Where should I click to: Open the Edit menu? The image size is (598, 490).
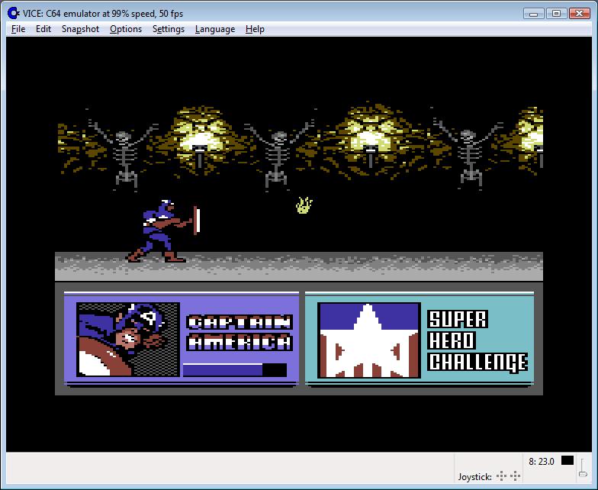(43, 29)
